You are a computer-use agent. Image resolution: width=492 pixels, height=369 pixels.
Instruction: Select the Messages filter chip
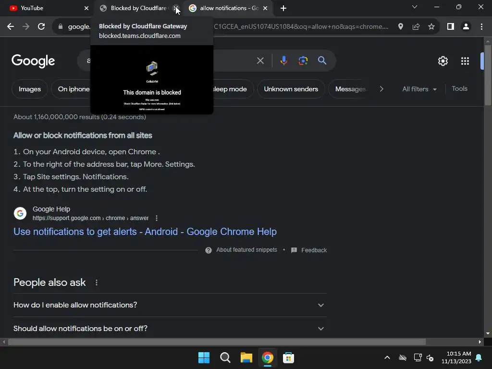click(x=350, y=89)
